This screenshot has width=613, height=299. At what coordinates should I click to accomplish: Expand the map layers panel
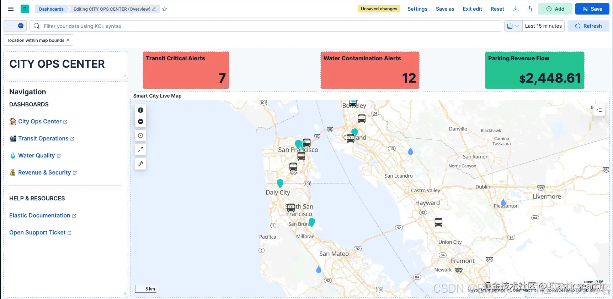[x=599, y=110]
